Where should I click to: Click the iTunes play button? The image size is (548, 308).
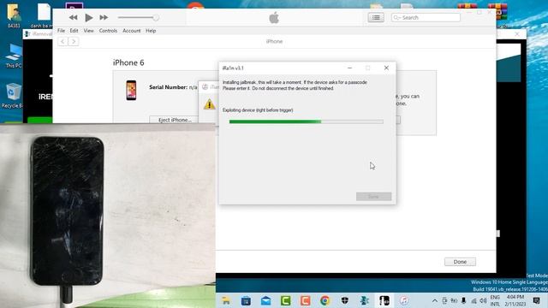pyautogui.click(x=89, y=17)
